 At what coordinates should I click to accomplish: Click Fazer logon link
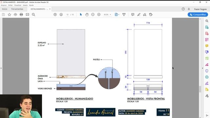(x=200, y=9)
